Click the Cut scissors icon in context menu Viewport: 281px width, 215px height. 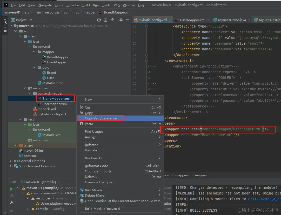82,107
